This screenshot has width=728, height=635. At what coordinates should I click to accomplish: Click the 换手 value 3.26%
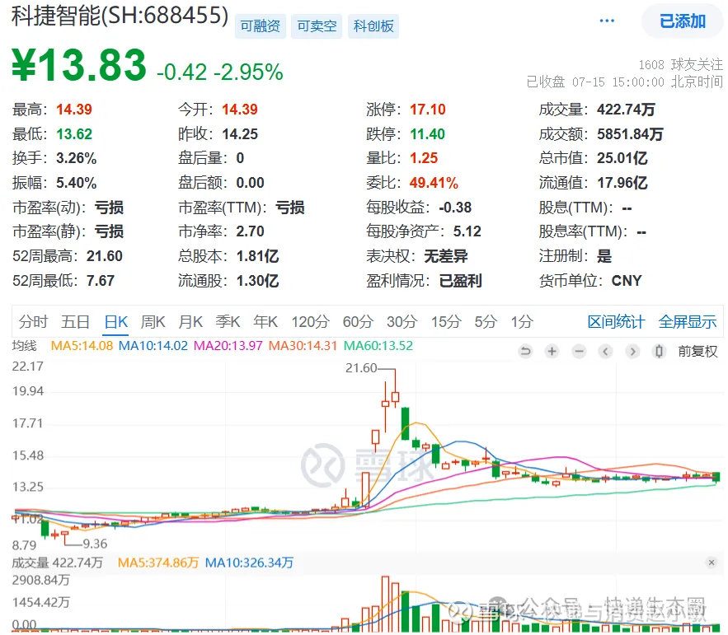pos(77,158)
